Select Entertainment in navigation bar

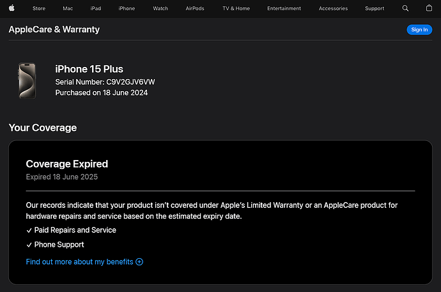pyautogui.click(x=284, y=8)
